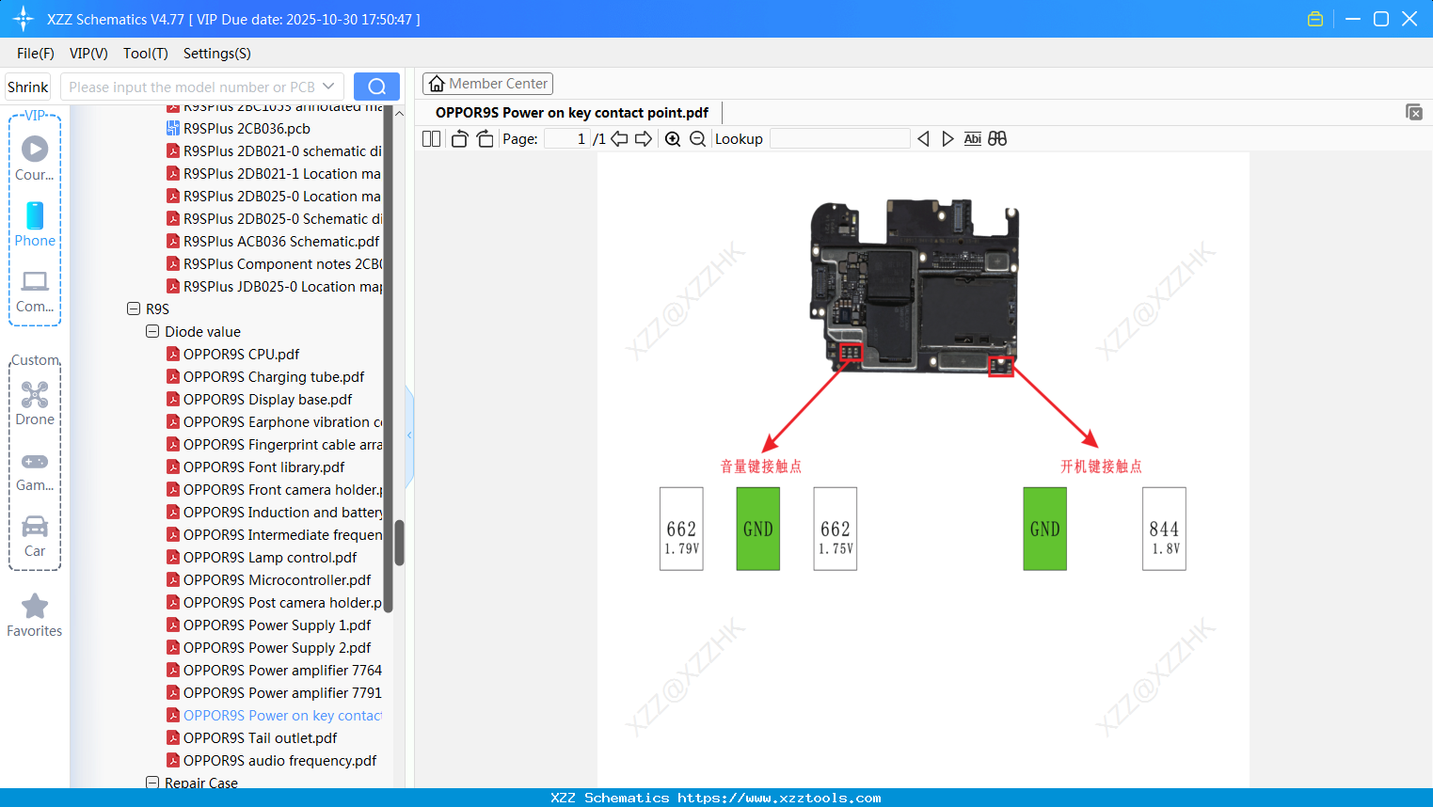Click Shrink to collapse the sidebar

pos(26,86)
